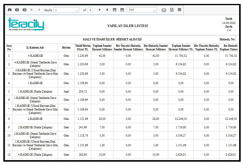Screen dimensions: 244x165
Task: Click 2.KADEME (Genel Tatillerde İlave Çalışma) name
Action: click(x=35, y=135)
